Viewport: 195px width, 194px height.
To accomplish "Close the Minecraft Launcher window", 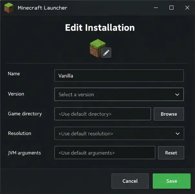I will 187,8.
